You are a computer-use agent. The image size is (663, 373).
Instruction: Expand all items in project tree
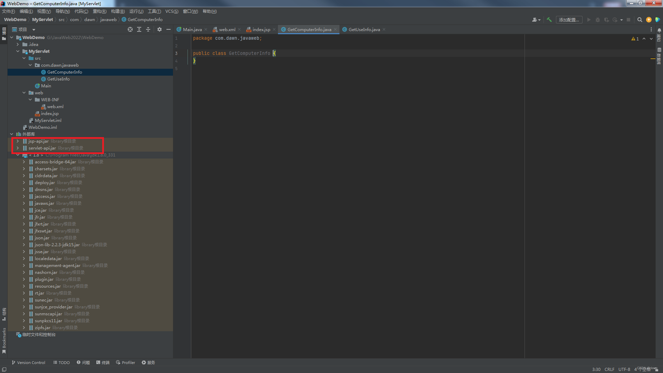coord(139,29)
